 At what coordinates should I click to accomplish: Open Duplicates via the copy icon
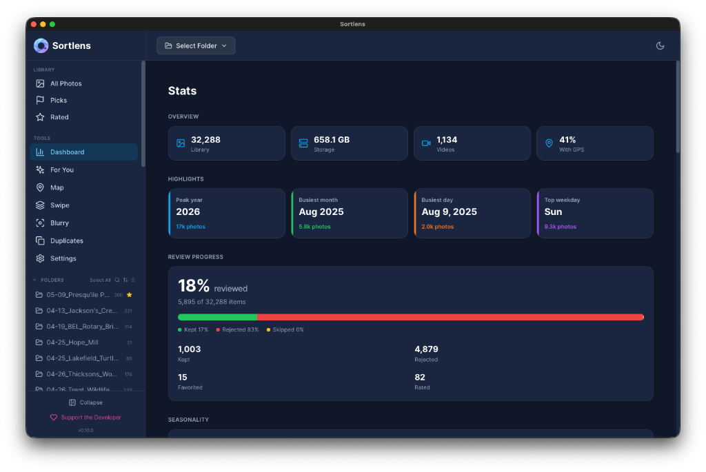click(x=40, y=240)
